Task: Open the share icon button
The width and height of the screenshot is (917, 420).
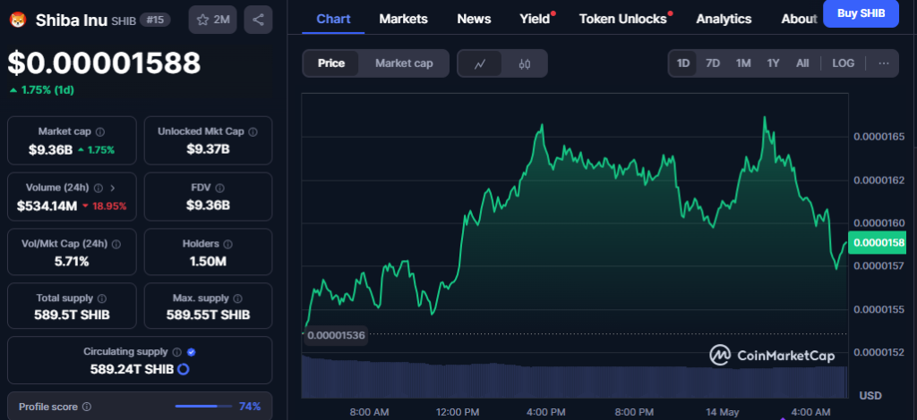Action: [x=258, y=20]
